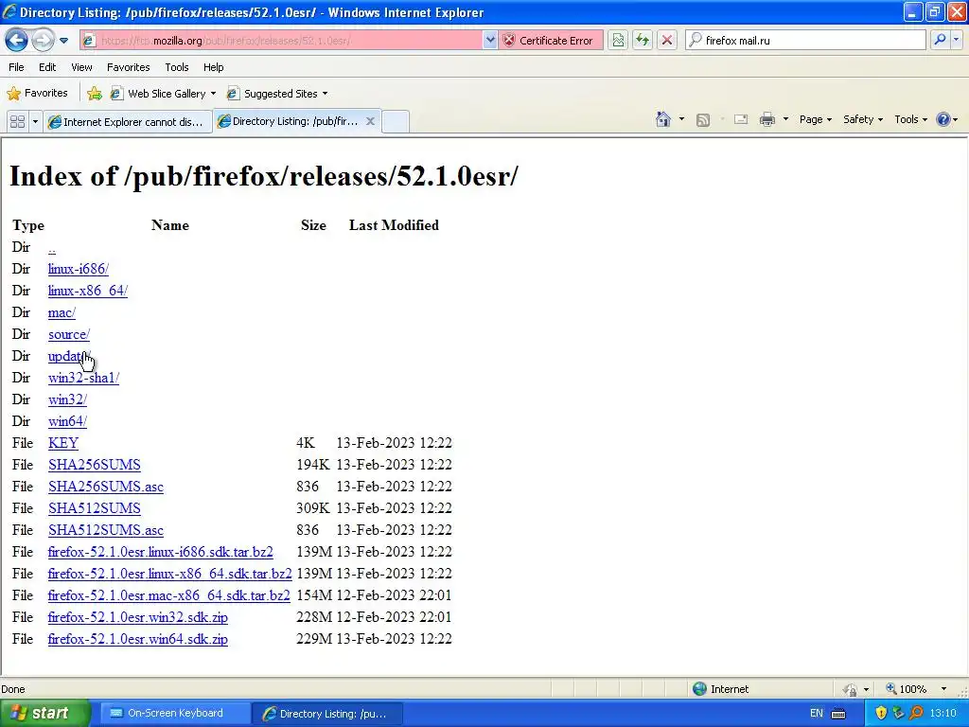This screenshot has width=969, height=727.
Task: Expand the Print options dropdown arrow
Action: click(x=785, y=119)
